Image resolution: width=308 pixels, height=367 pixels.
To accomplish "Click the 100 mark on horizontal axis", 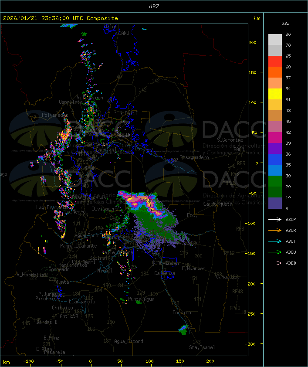I will pyautogui.click(x=150, y=361).
